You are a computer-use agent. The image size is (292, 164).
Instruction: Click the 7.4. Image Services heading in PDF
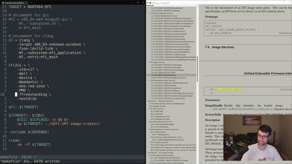(219, 47)
